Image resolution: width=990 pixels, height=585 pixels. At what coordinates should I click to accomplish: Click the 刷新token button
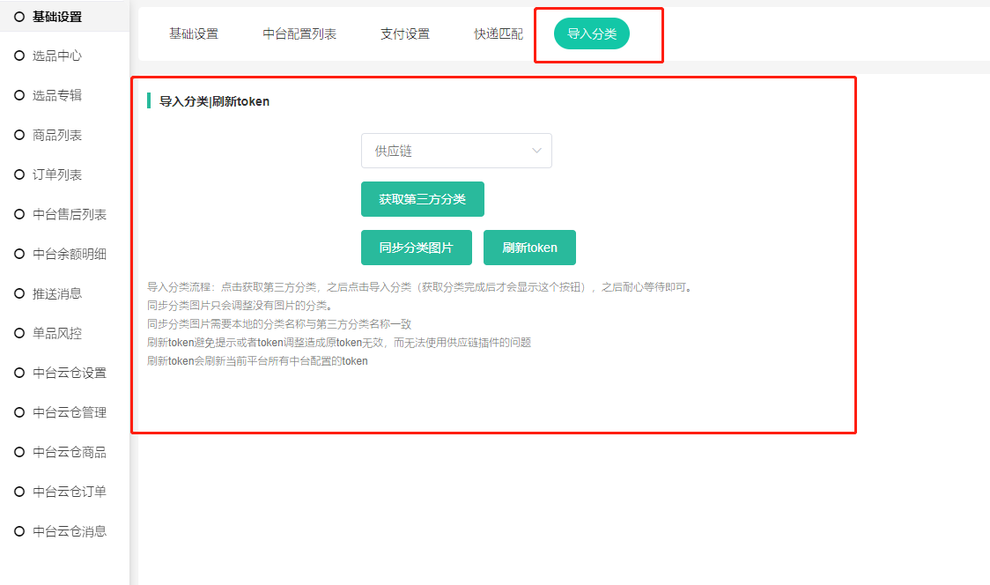529,248
